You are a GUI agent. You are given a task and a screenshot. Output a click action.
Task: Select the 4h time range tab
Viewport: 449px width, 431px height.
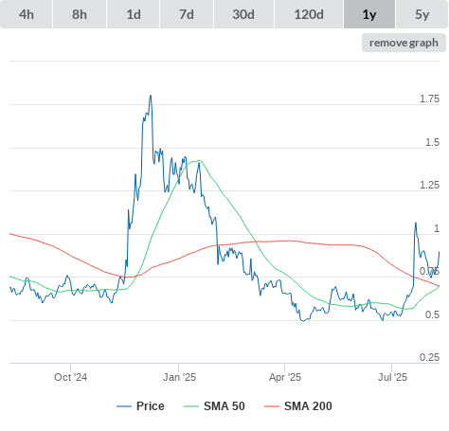26,14
